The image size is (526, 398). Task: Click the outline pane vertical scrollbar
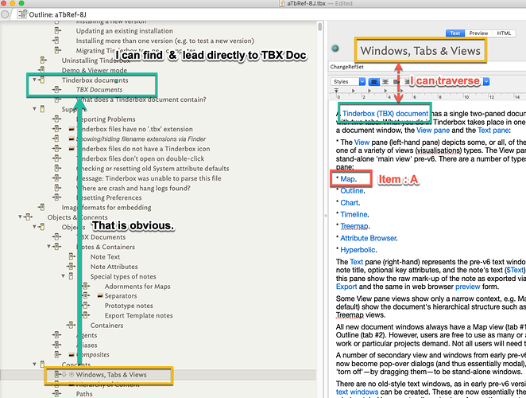pyautogui.click(x=320, y=26)
